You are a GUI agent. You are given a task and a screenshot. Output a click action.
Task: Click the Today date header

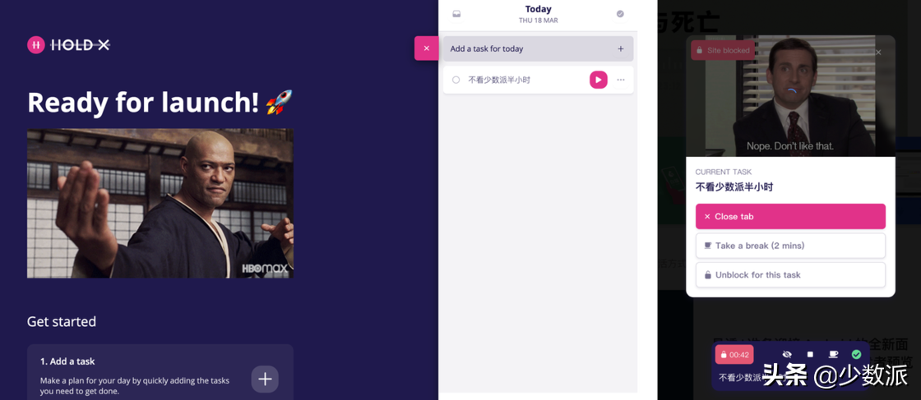[x=538, y=14]
